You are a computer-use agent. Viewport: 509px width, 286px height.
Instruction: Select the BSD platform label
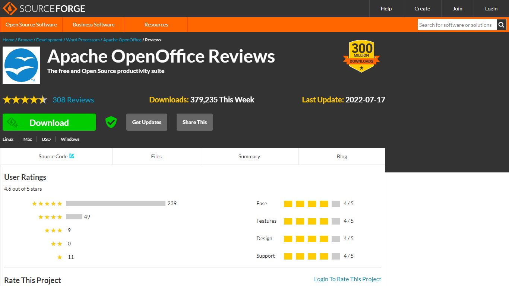pos(46,139)
